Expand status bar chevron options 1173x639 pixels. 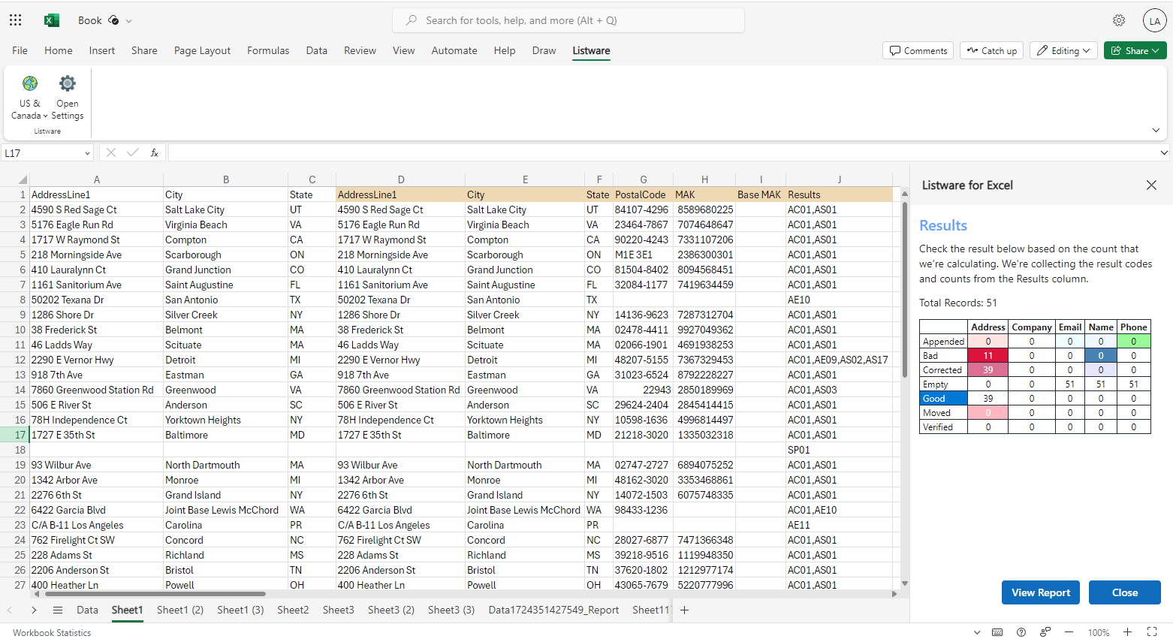[977, 632]
